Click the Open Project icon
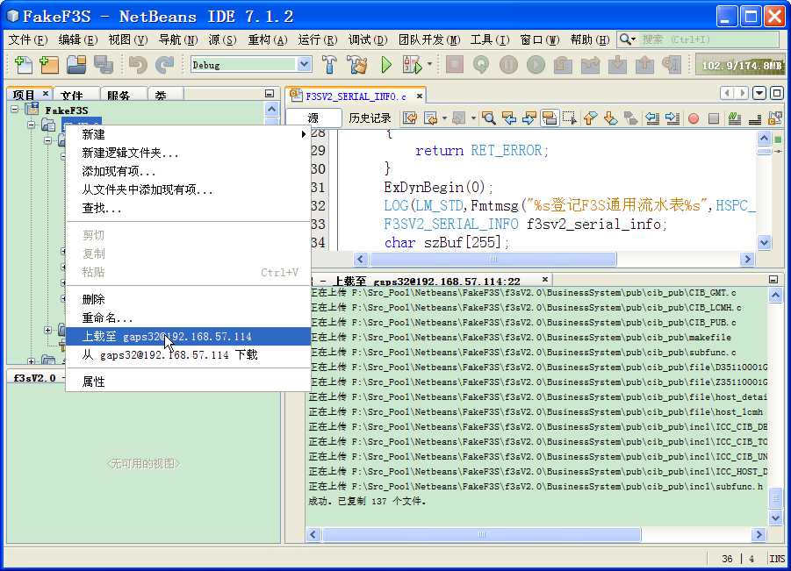The width and height of the screenshot is (791, 571). (76, 65)
